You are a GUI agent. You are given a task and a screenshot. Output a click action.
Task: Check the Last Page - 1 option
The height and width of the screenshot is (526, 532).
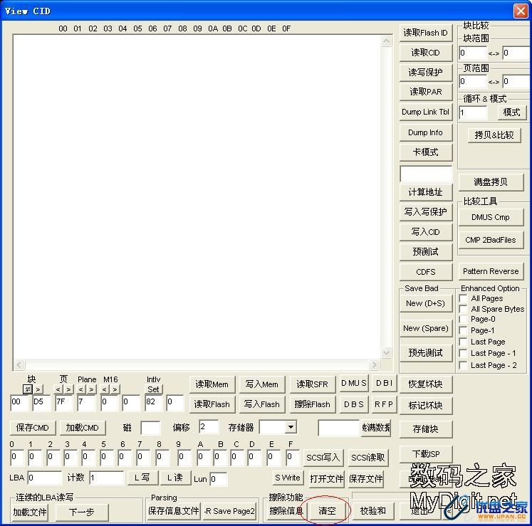pos(463,353)
